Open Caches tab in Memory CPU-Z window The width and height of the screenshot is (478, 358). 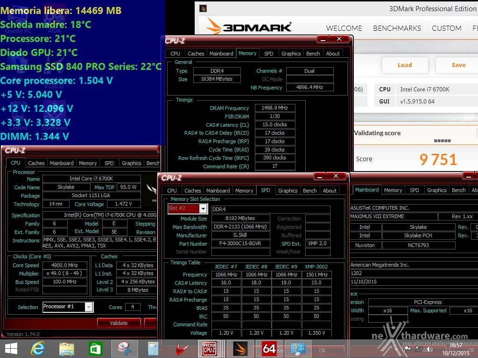click(196, 54)
